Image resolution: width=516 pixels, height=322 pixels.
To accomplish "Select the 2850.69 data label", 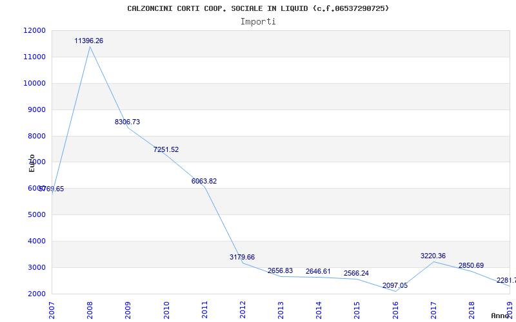I will (471, 265).
